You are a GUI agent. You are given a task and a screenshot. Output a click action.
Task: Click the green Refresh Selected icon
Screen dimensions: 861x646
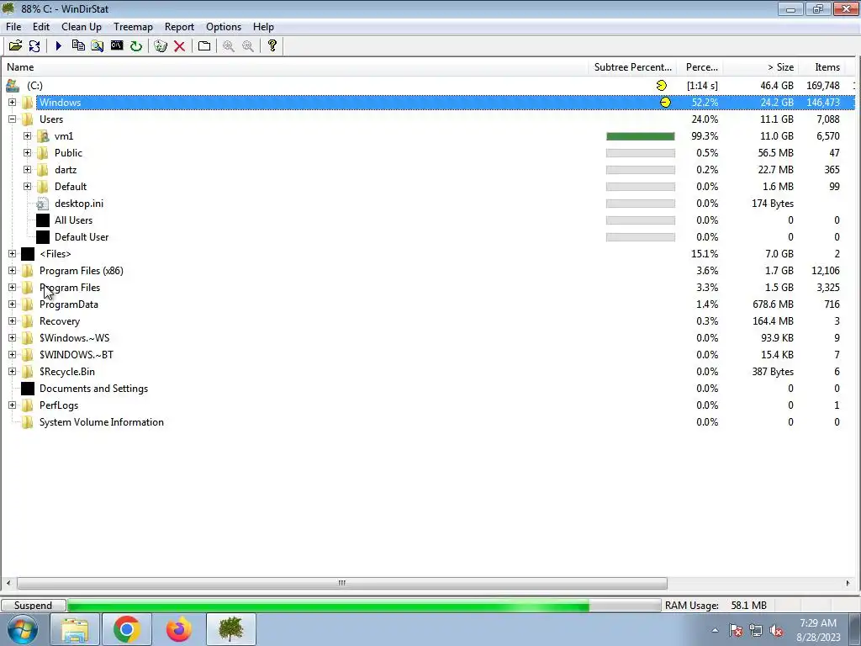(x=135, y=46)
